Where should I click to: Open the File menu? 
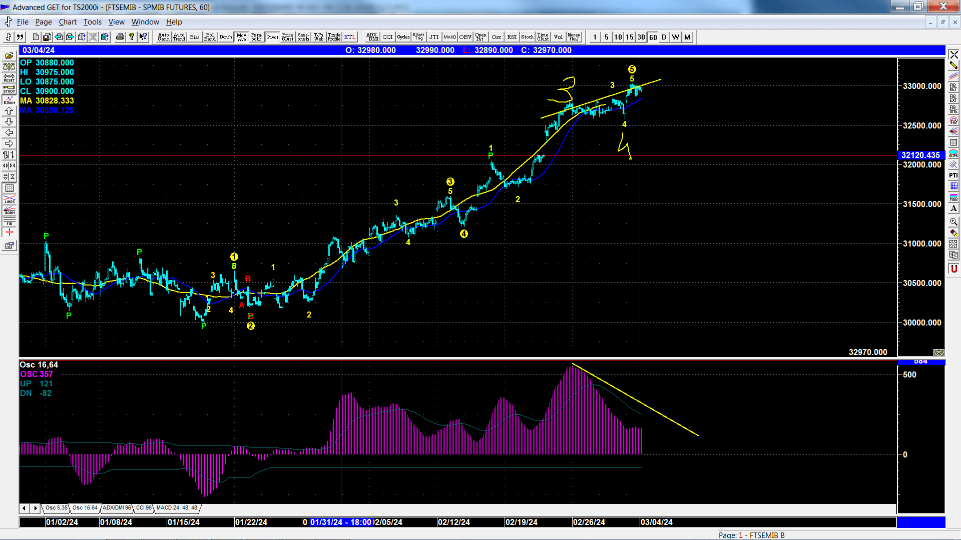coord(23,22)
